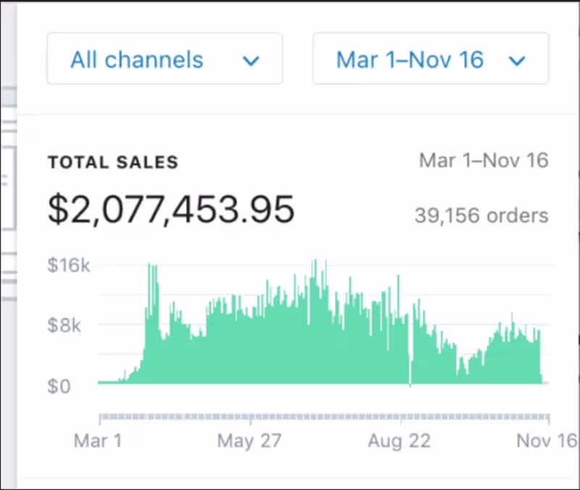Click the $16k y-axis label
The image size is (580, 490).
click(69, 266)
